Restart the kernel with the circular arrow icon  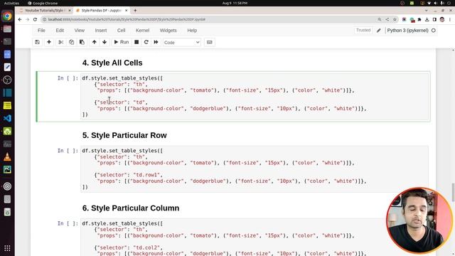(146, 42)
